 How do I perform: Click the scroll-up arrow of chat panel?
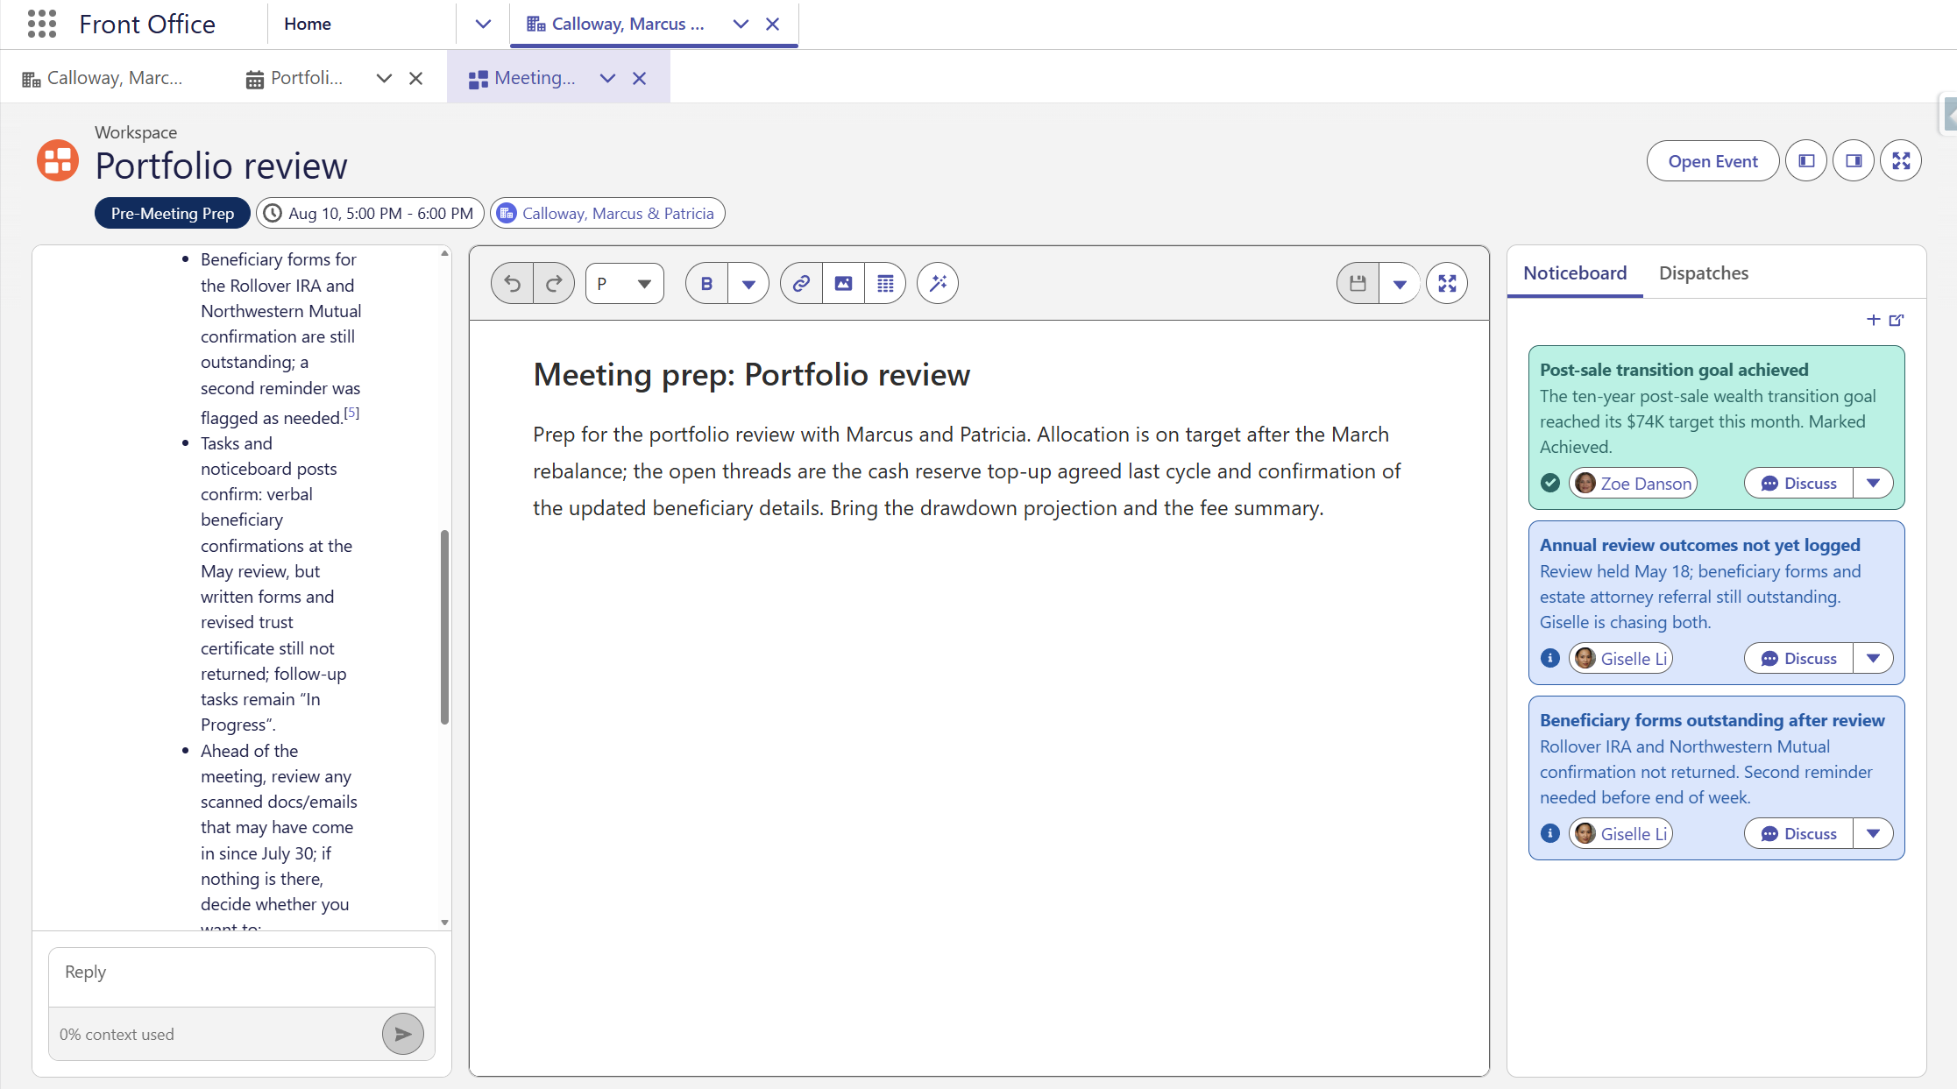tap(444, 252)
